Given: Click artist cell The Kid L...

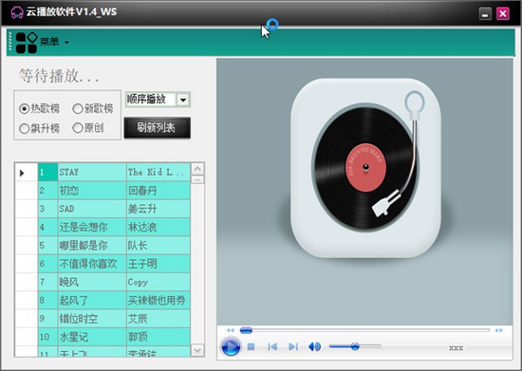Looking at the screenshot, I should click(158, 172).
